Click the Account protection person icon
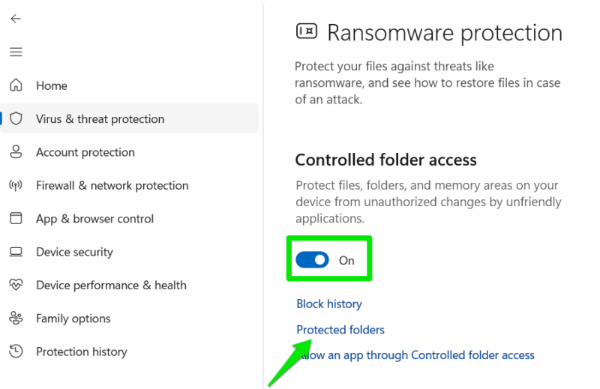The width and height of the screenshot is (600, 389). coord(16,152)
